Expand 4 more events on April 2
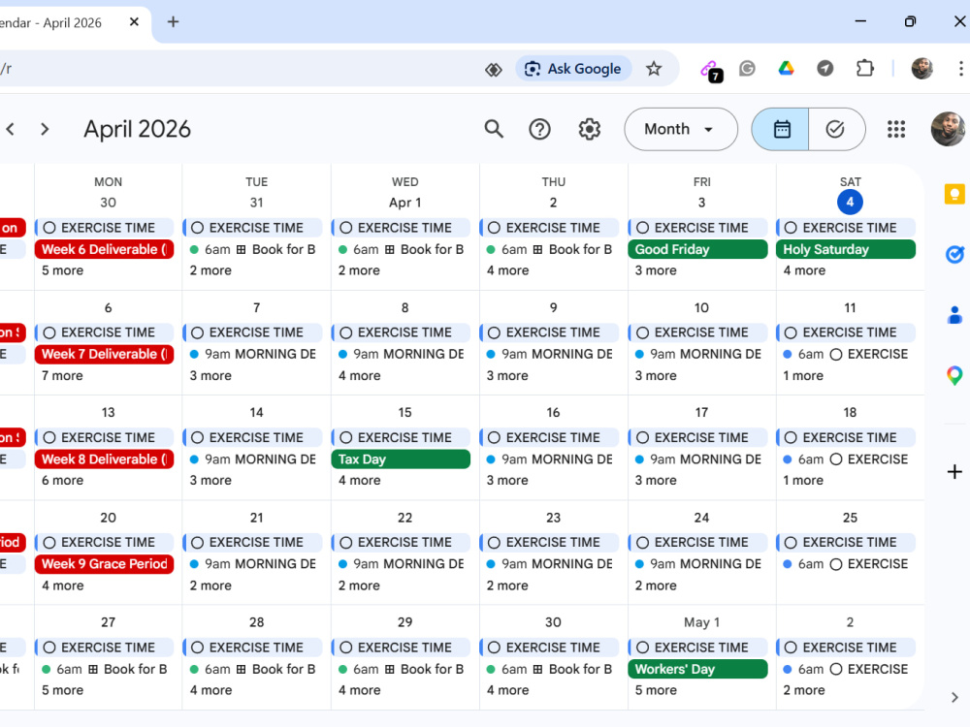 507,270
